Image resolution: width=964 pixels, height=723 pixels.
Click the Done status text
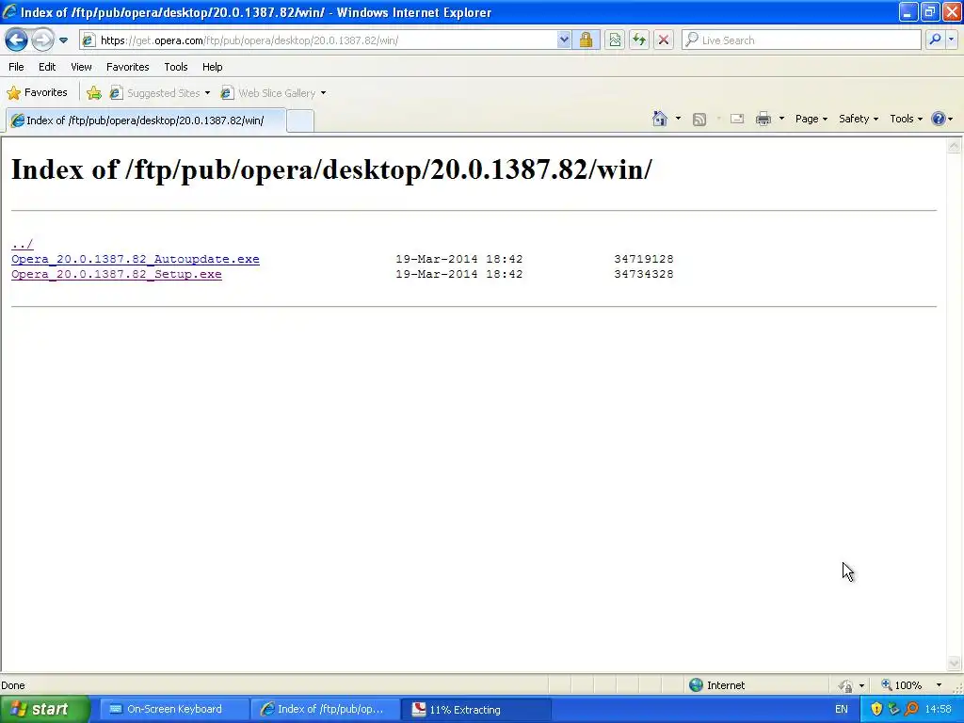tap(13, 685)
